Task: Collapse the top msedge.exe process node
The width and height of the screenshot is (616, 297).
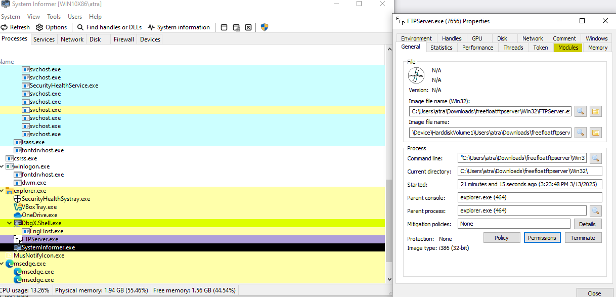Action: click(x=2, y=264)
